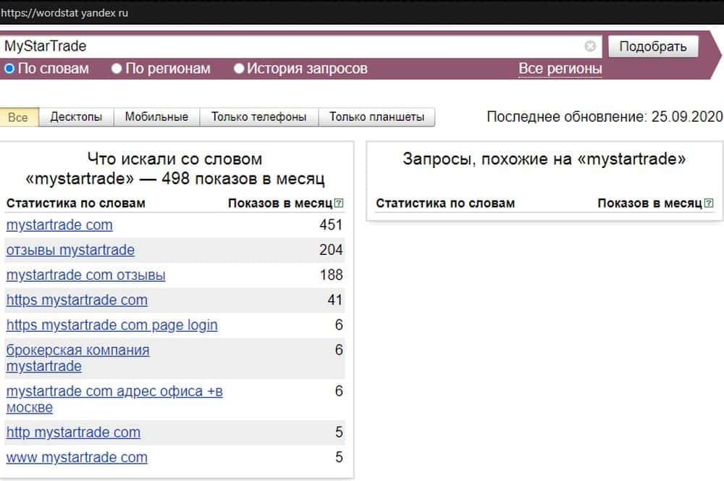Open the 'Мобильные' tab

[156, 117]
